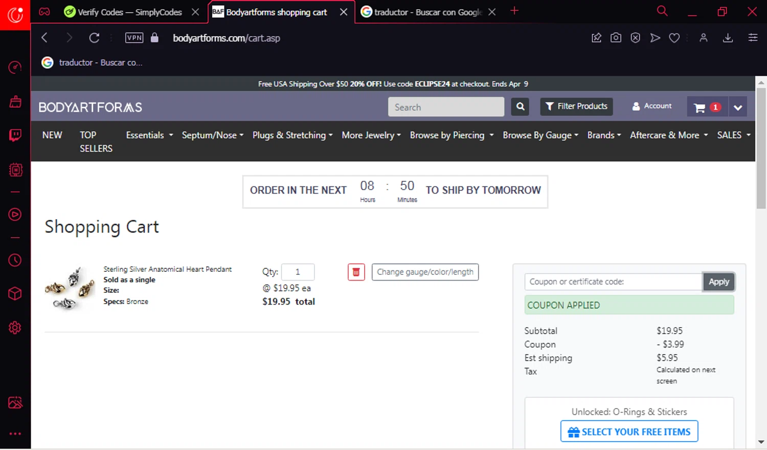Click the address bar URL

(227, 38)
